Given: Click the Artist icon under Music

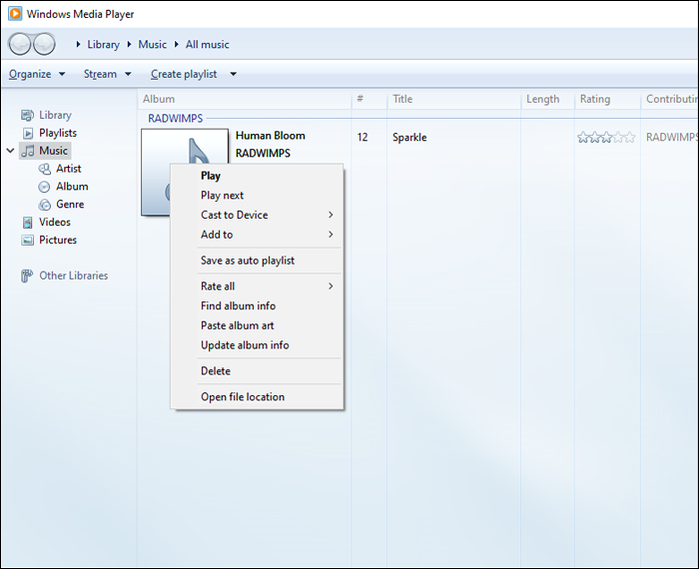Looking at the screenshot, I should (x=45, y=169).
